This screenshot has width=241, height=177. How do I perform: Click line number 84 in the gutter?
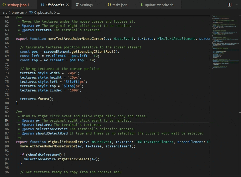click(x=7, y=121)
